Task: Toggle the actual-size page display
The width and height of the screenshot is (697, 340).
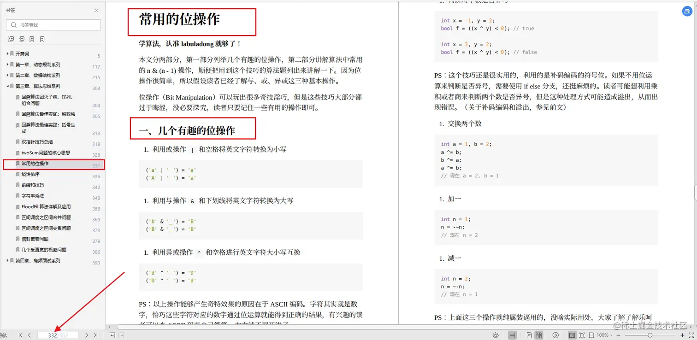Action: coord(572,335)
